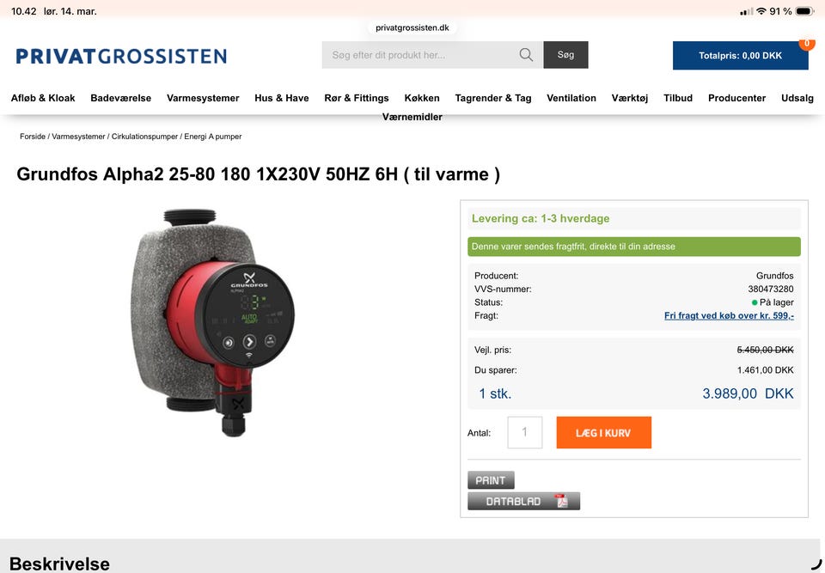Open the Rør & Fittings menu
The width and height of the screenshot is (825, 573).
(x=356, y=98)
